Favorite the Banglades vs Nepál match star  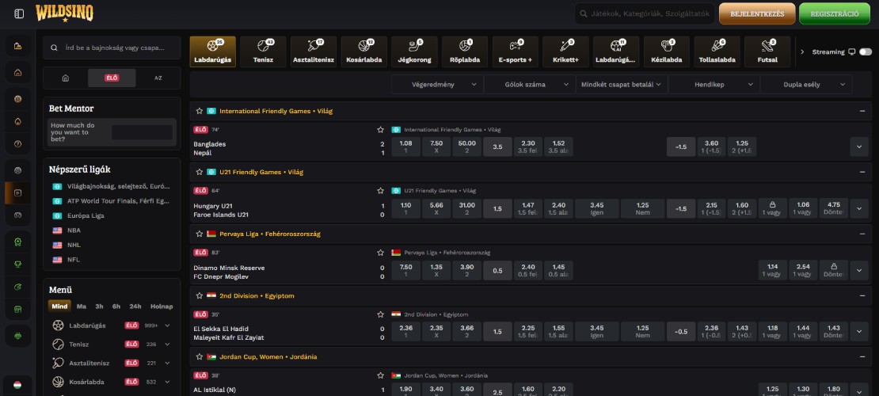[381, 130]
